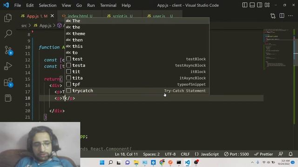Open the Customize Layout icon

(267, 5)
